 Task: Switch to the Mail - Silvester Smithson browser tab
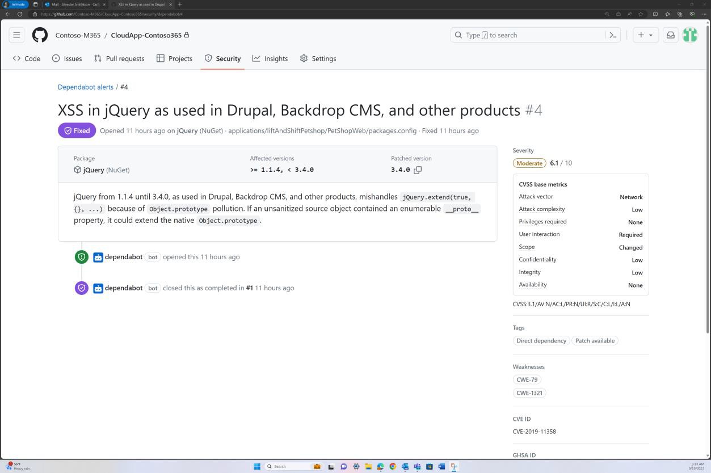pos(77,4)
